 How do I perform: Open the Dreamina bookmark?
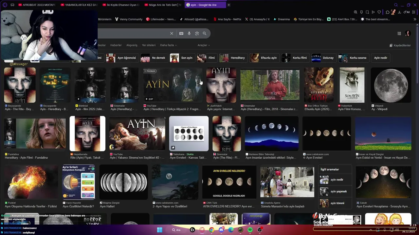point(282,19)
